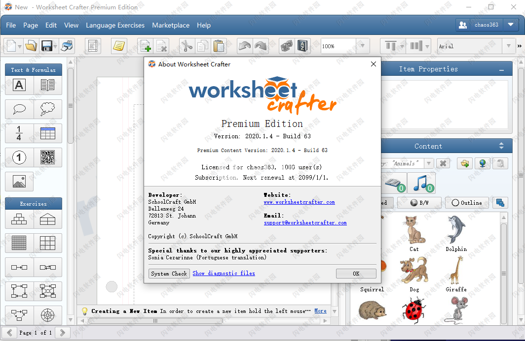The image size is (525, 341).
Task: Go to the next page arrow
Action: click(x=62, y=333)
